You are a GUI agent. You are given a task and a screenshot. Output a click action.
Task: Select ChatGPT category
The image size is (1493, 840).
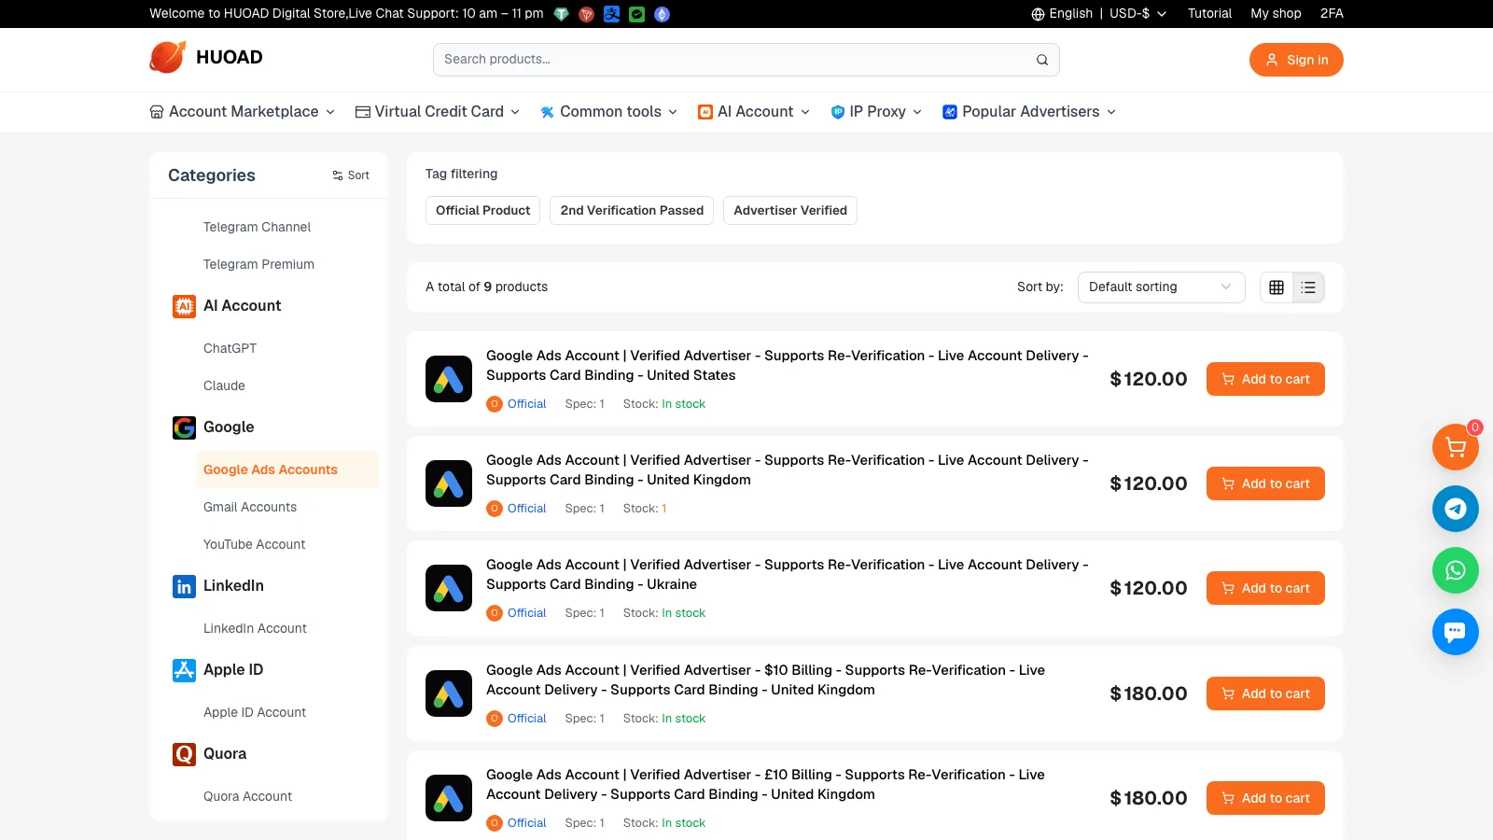coord(230,349)
